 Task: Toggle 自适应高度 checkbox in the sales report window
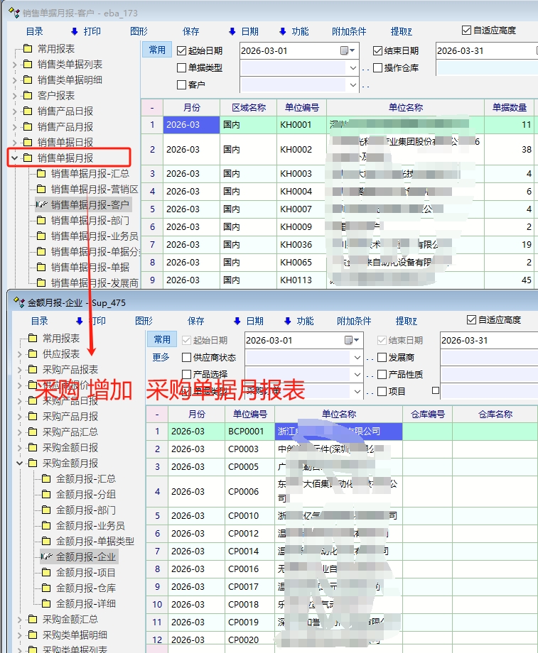(x=466, y=31)
